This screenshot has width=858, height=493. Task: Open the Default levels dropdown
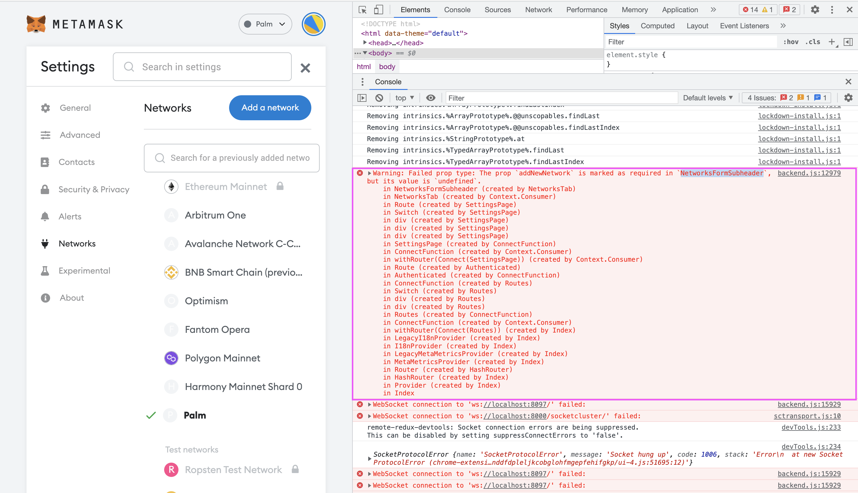[x=708, y=98]
